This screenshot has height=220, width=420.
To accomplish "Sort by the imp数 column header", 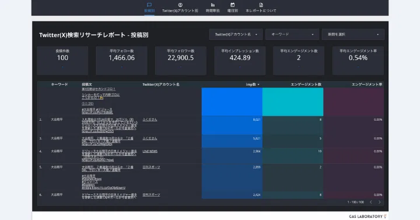I will tap(253, 85).
